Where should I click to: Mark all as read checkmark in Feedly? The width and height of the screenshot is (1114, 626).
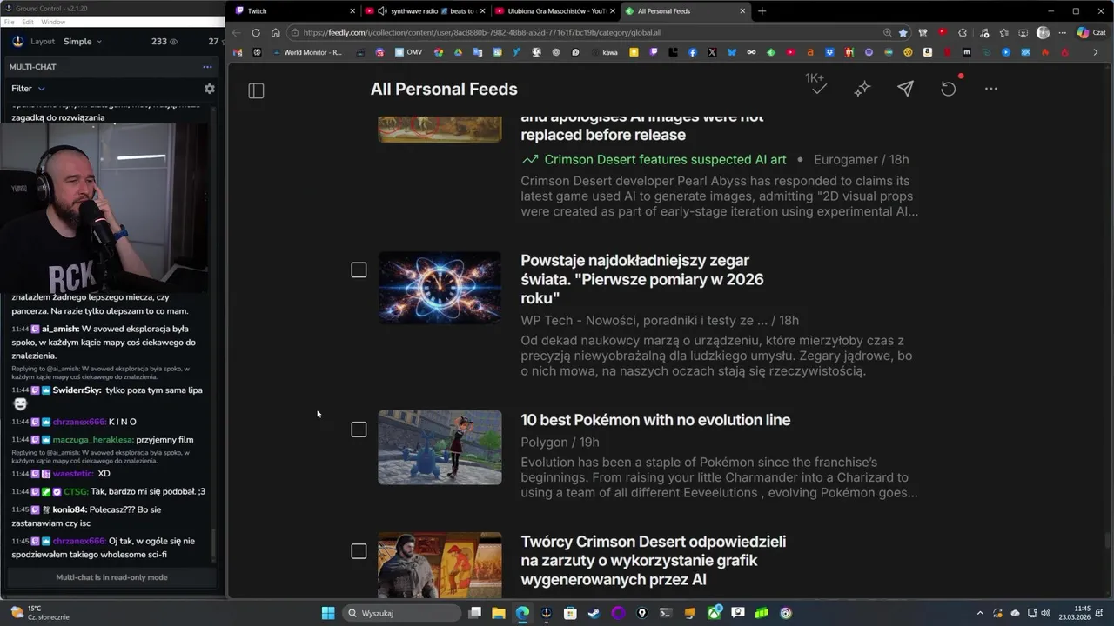(x=819, y=89)
